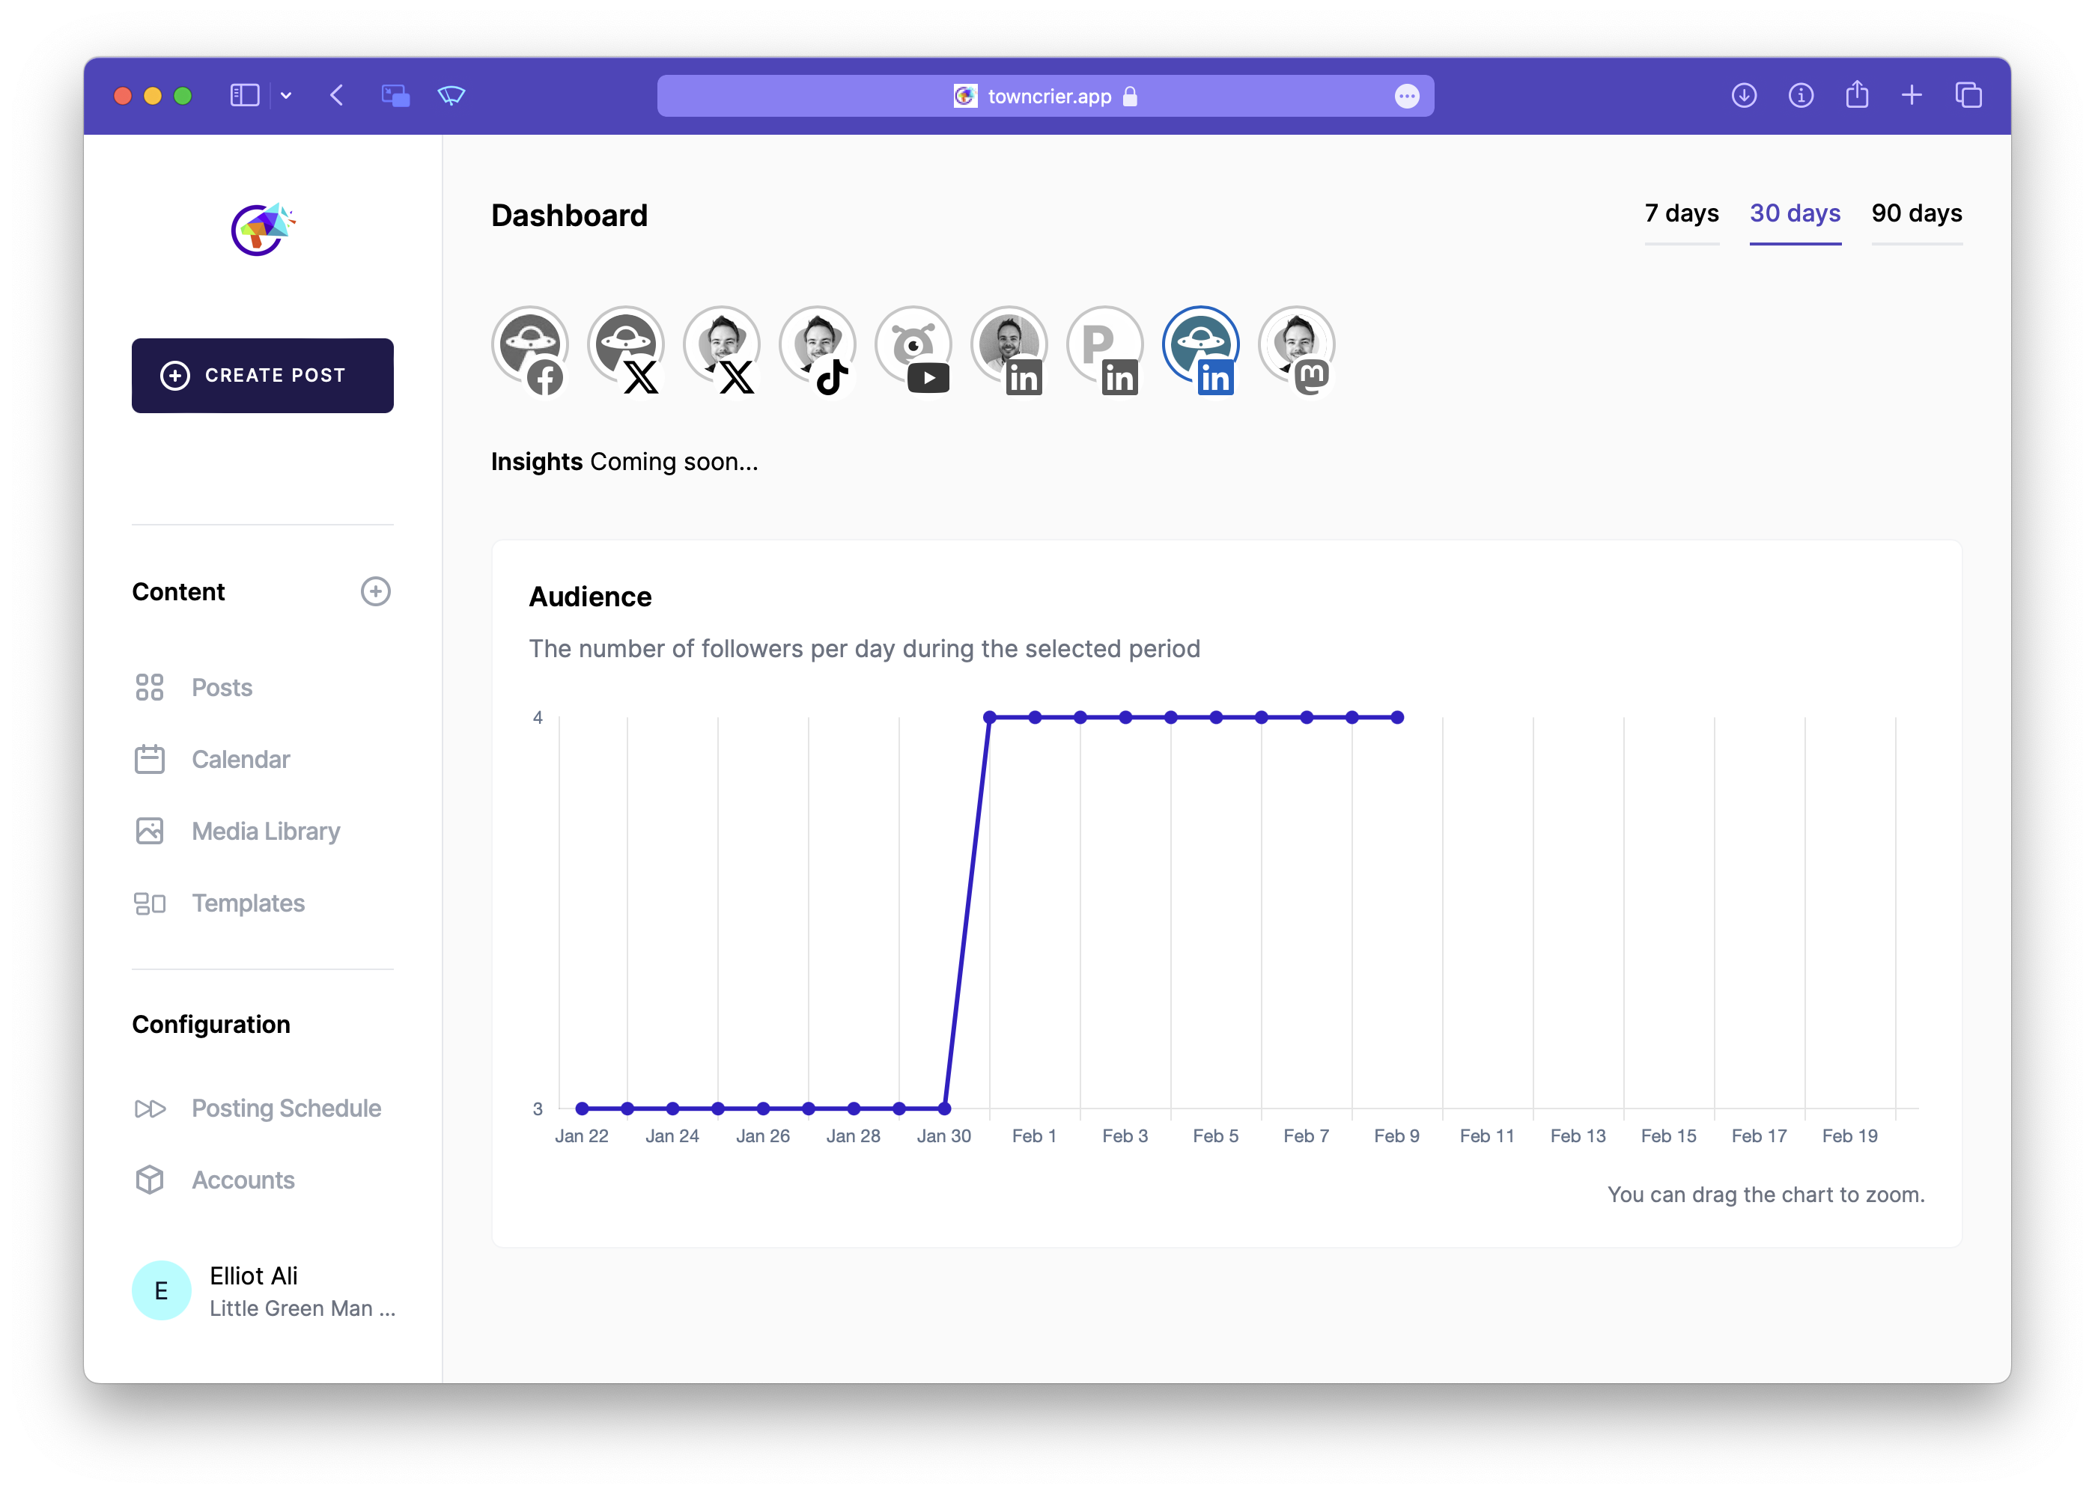Go to Media Library
This screenshot has width=2095, height=1494.
click(266, 831)
